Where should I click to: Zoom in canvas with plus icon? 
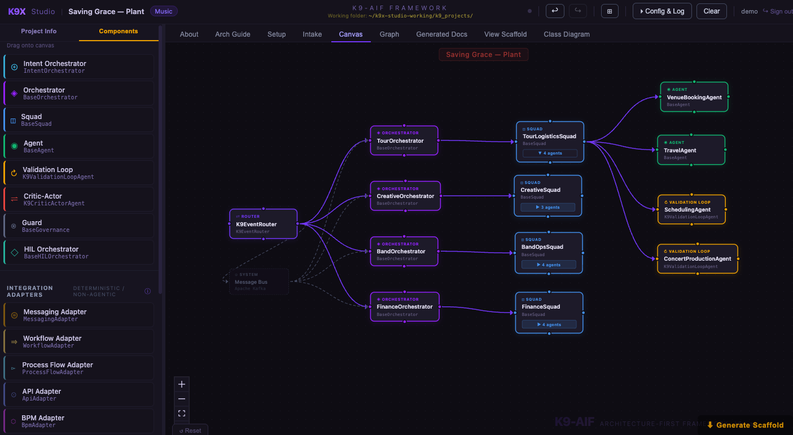182,384
